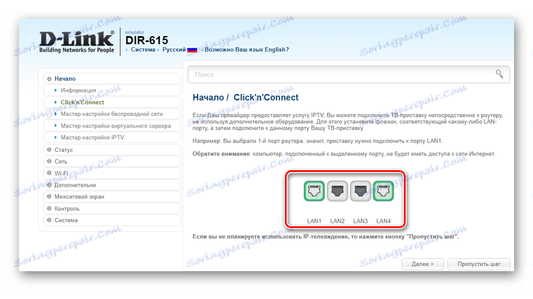Click the DIR-615 model title
Image resolution: width=533 pixels, height=299 pixels.
146,40
